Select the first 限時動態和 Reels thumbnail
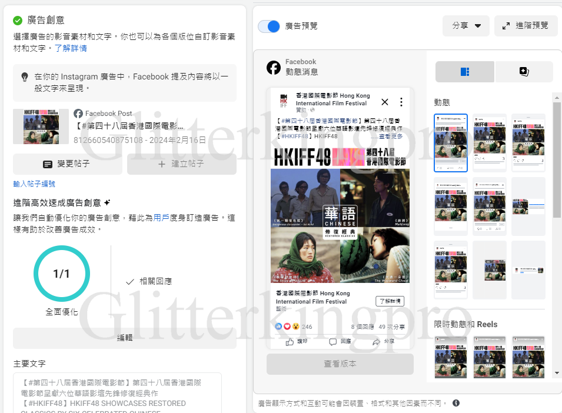 click(451, 358)
